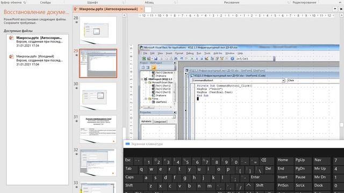This screenshot has height=193, width=344.
Task: Tap the Home key
Action: pyautogui.click(x=284, y=160)
